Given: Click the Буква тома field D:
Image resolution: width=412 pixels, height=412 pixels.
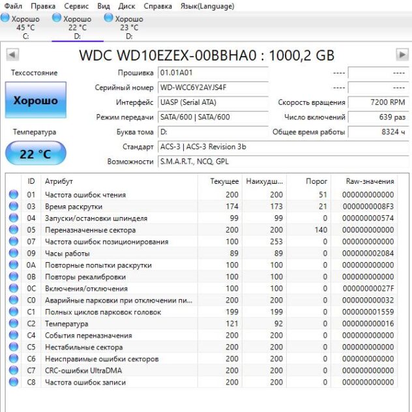Looking at the screenshot, I should pos(213,132).
